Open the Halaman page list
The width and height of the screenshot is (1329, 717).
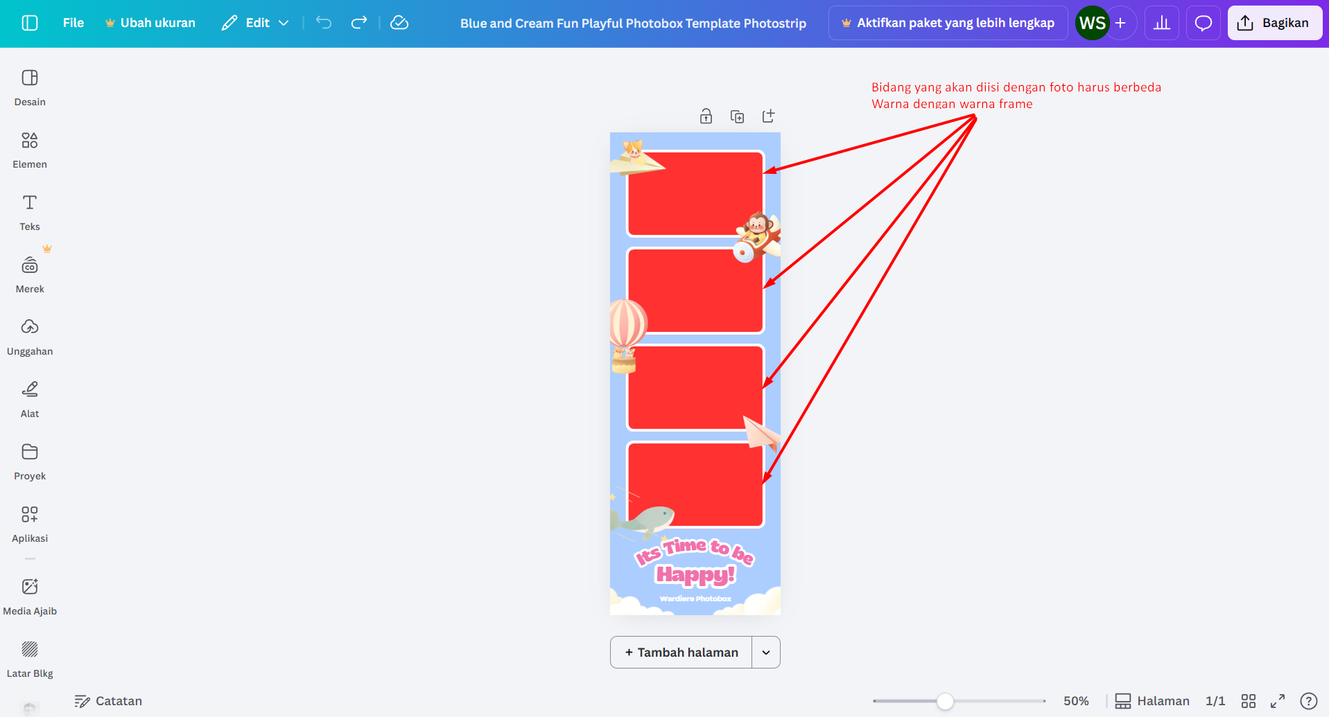click(1152, 701)
